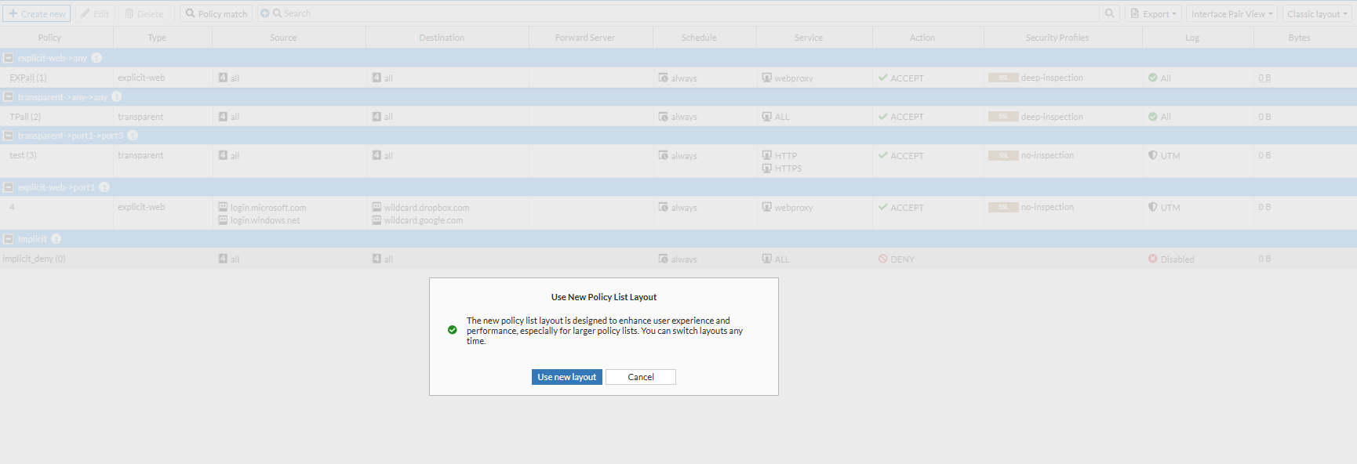This screenshot has height=464, width=1357.
Task: Click UTM shield icon in test row
Action: (x=1153, y=155)
